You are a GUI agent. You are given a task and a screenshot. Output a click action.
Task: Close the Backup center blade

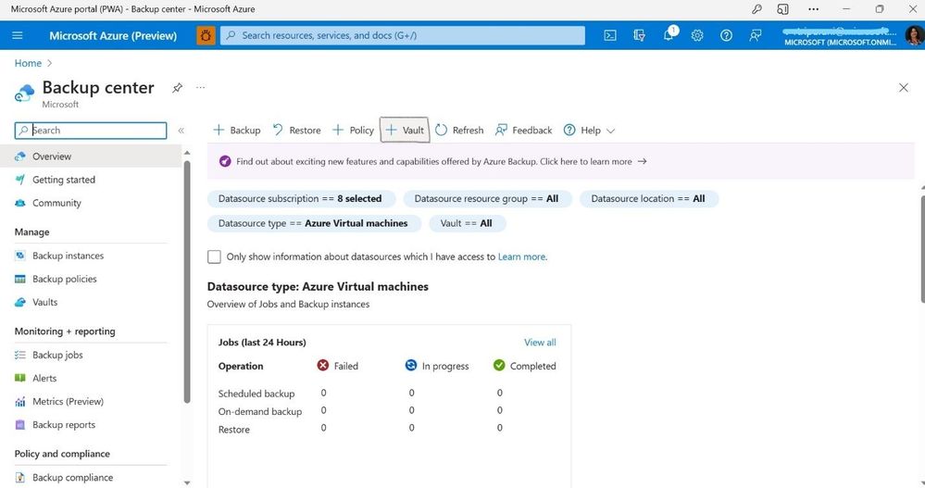coord(903,88)
